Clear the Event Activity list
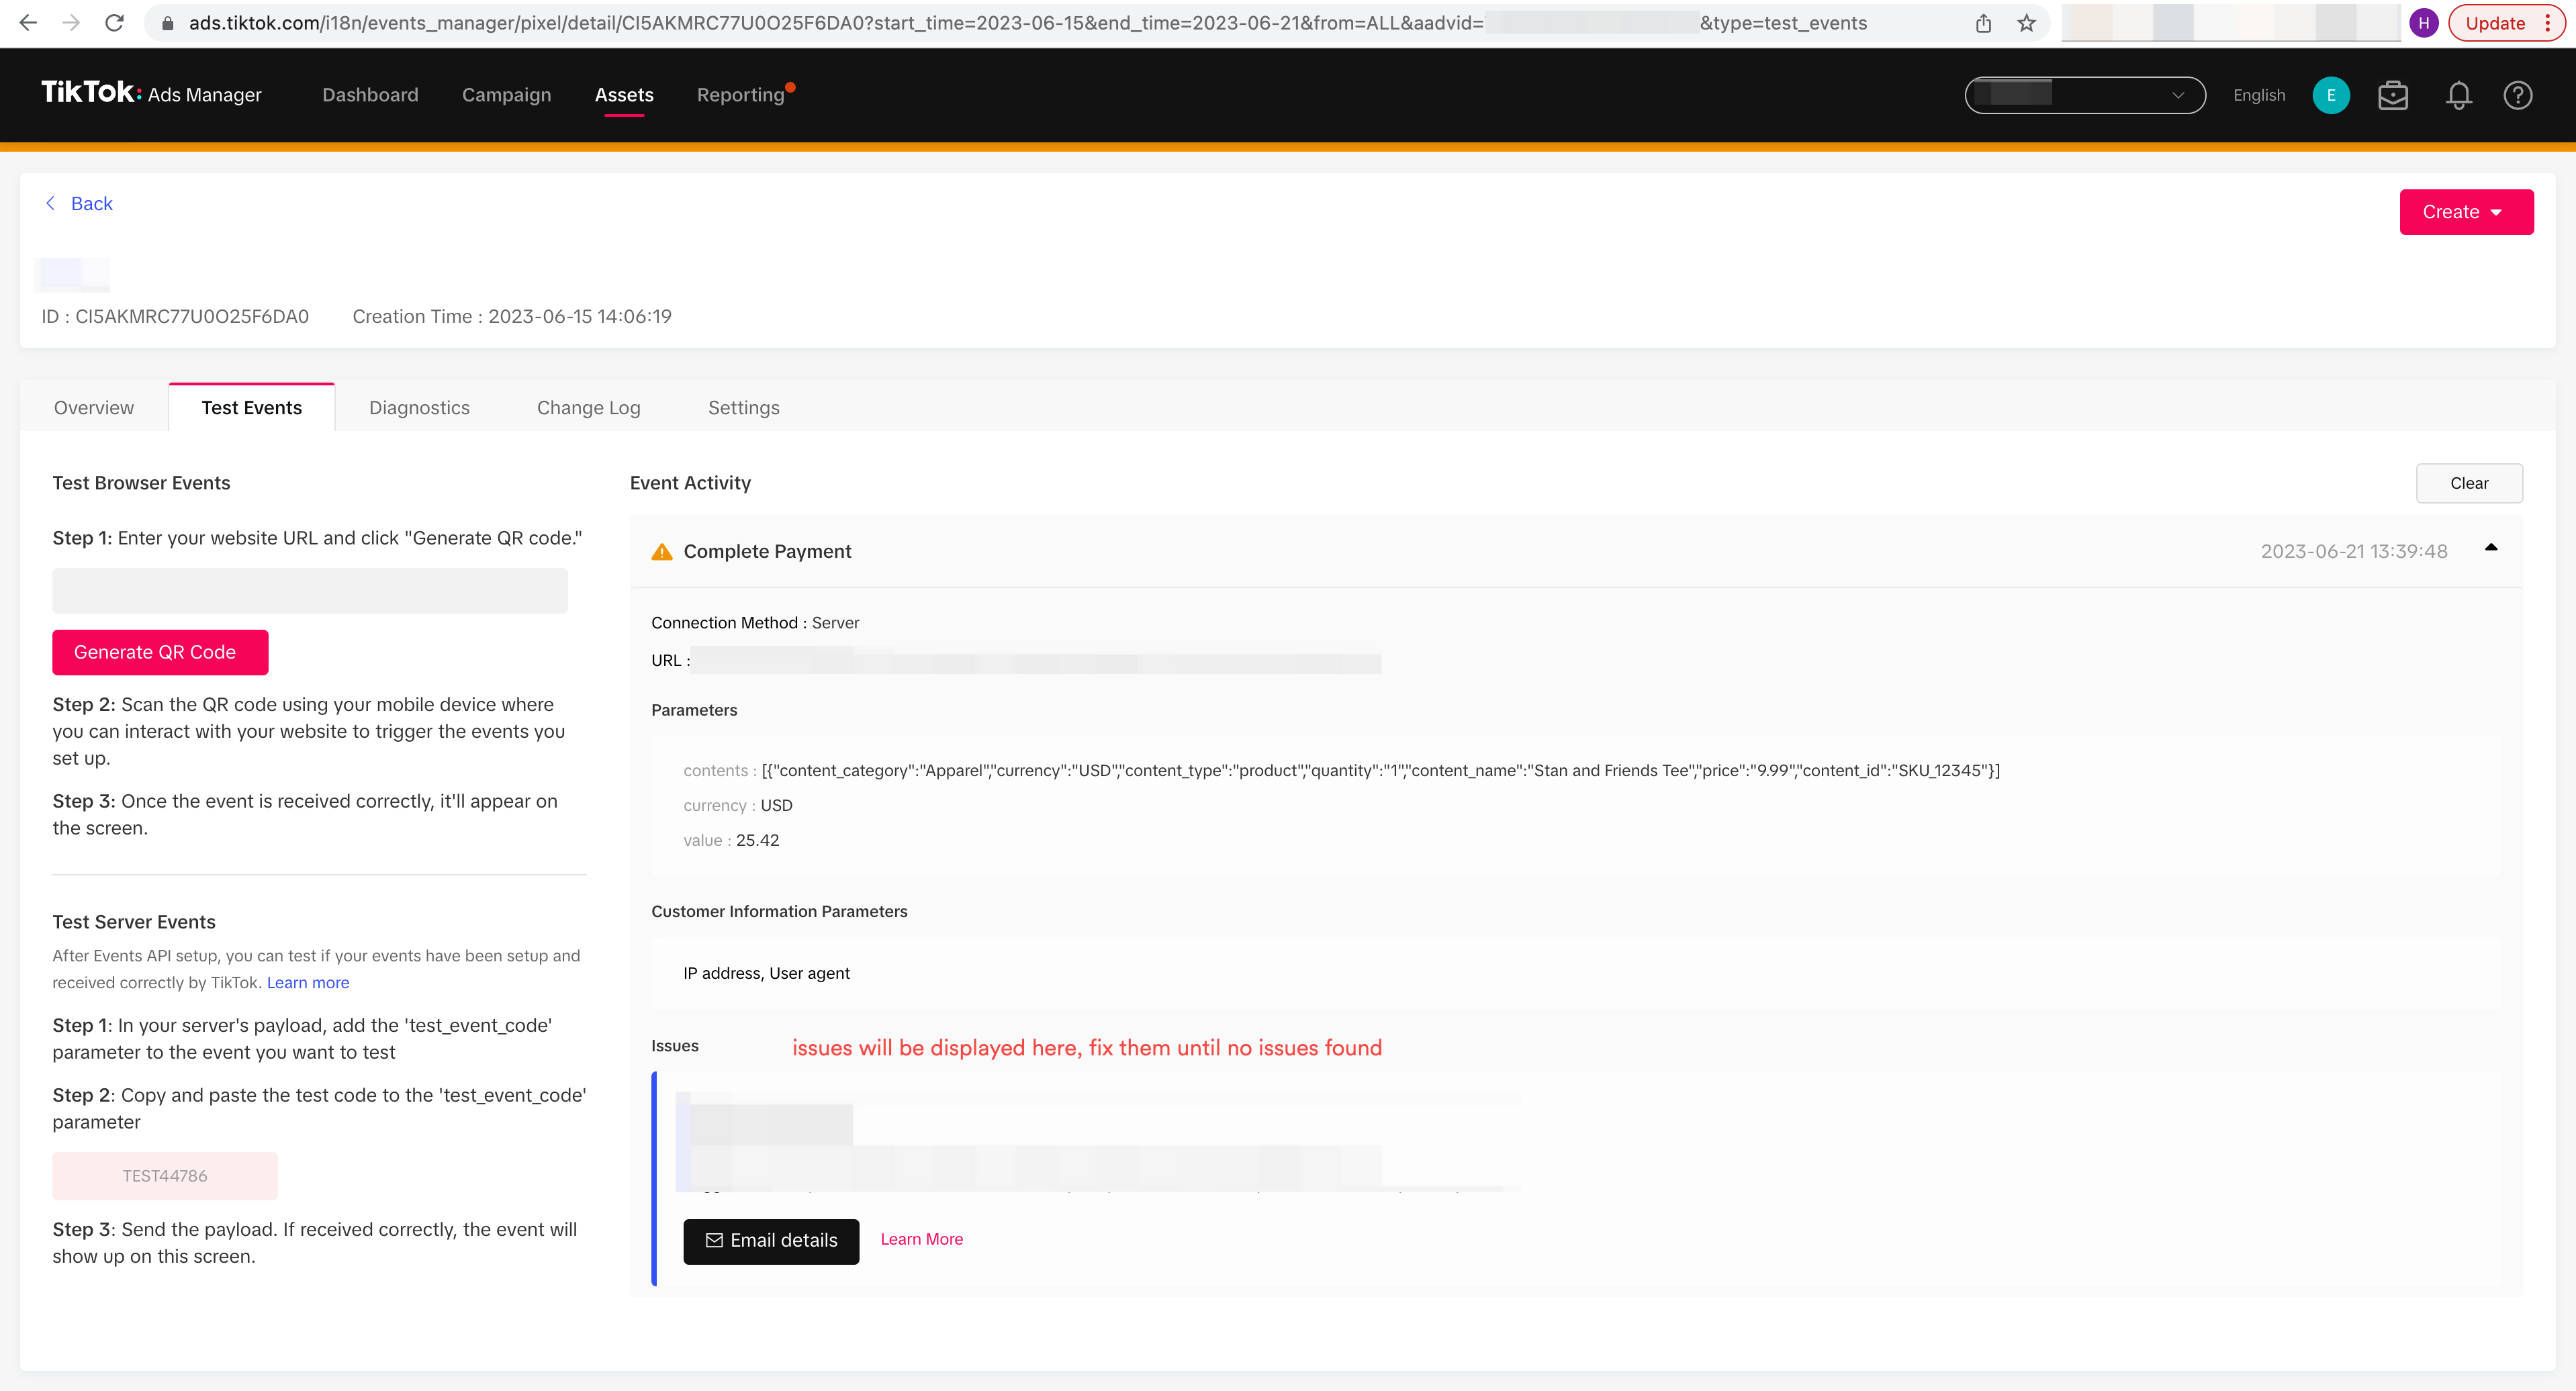The width and height of the screenshot is (2576, 1391). point(2469,483)
